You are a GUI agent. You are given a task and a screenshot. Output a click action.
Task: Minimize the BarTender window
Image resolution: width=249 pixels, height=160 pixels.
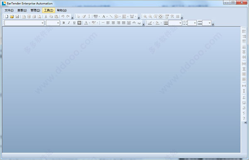227,2
